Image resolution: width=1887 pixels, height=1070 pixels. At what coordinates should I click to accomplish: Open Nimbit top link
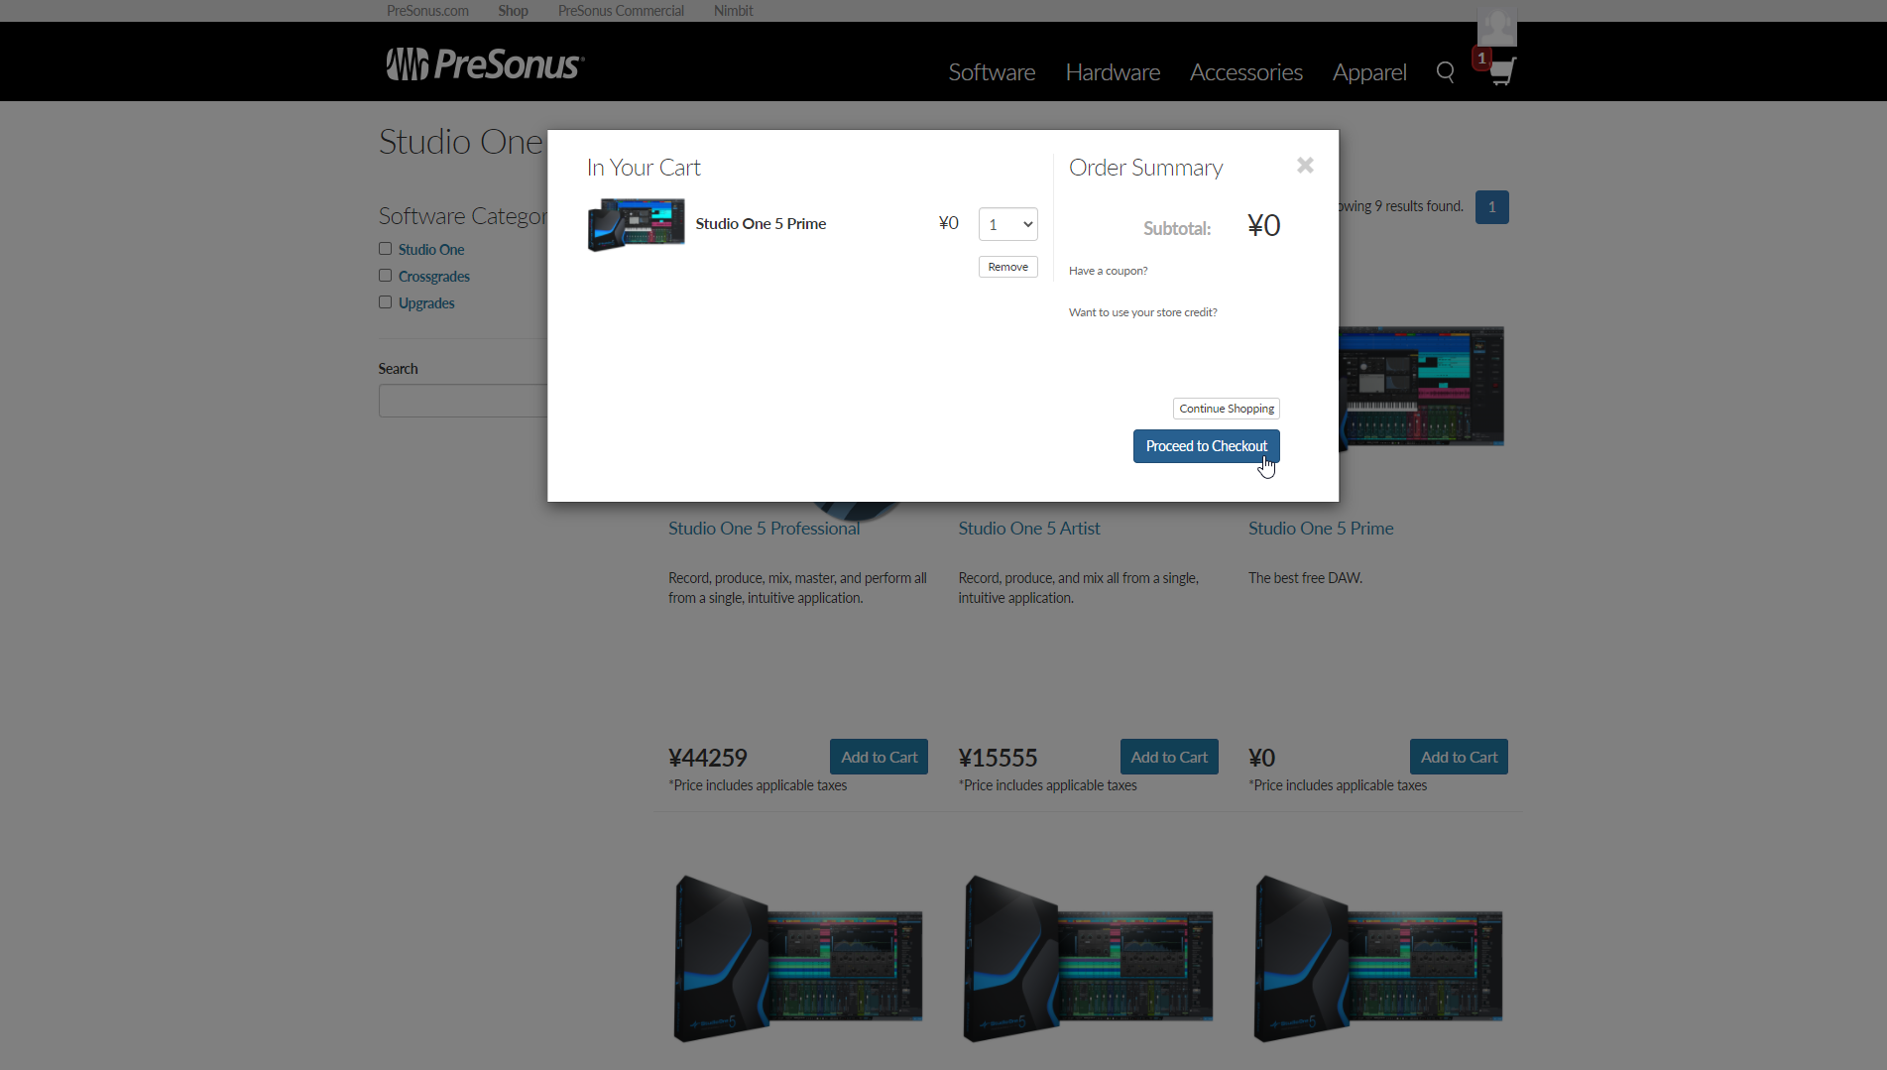(733, 11)
